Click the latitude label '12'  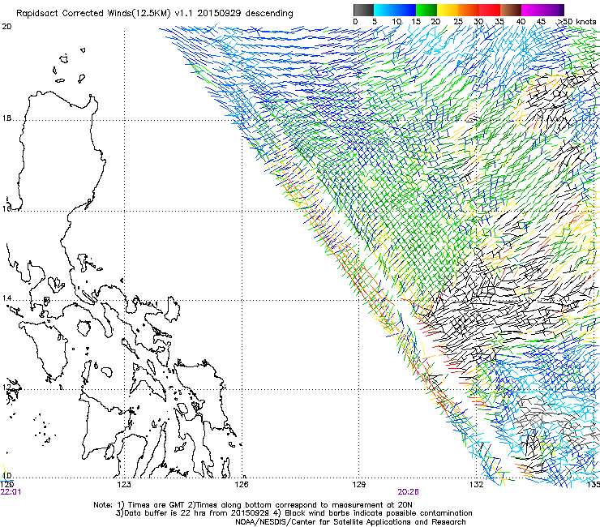(6, 388)
